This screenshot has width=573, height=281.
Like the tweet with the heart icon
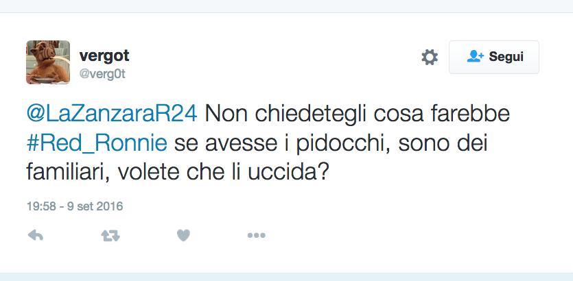(183, 235)
